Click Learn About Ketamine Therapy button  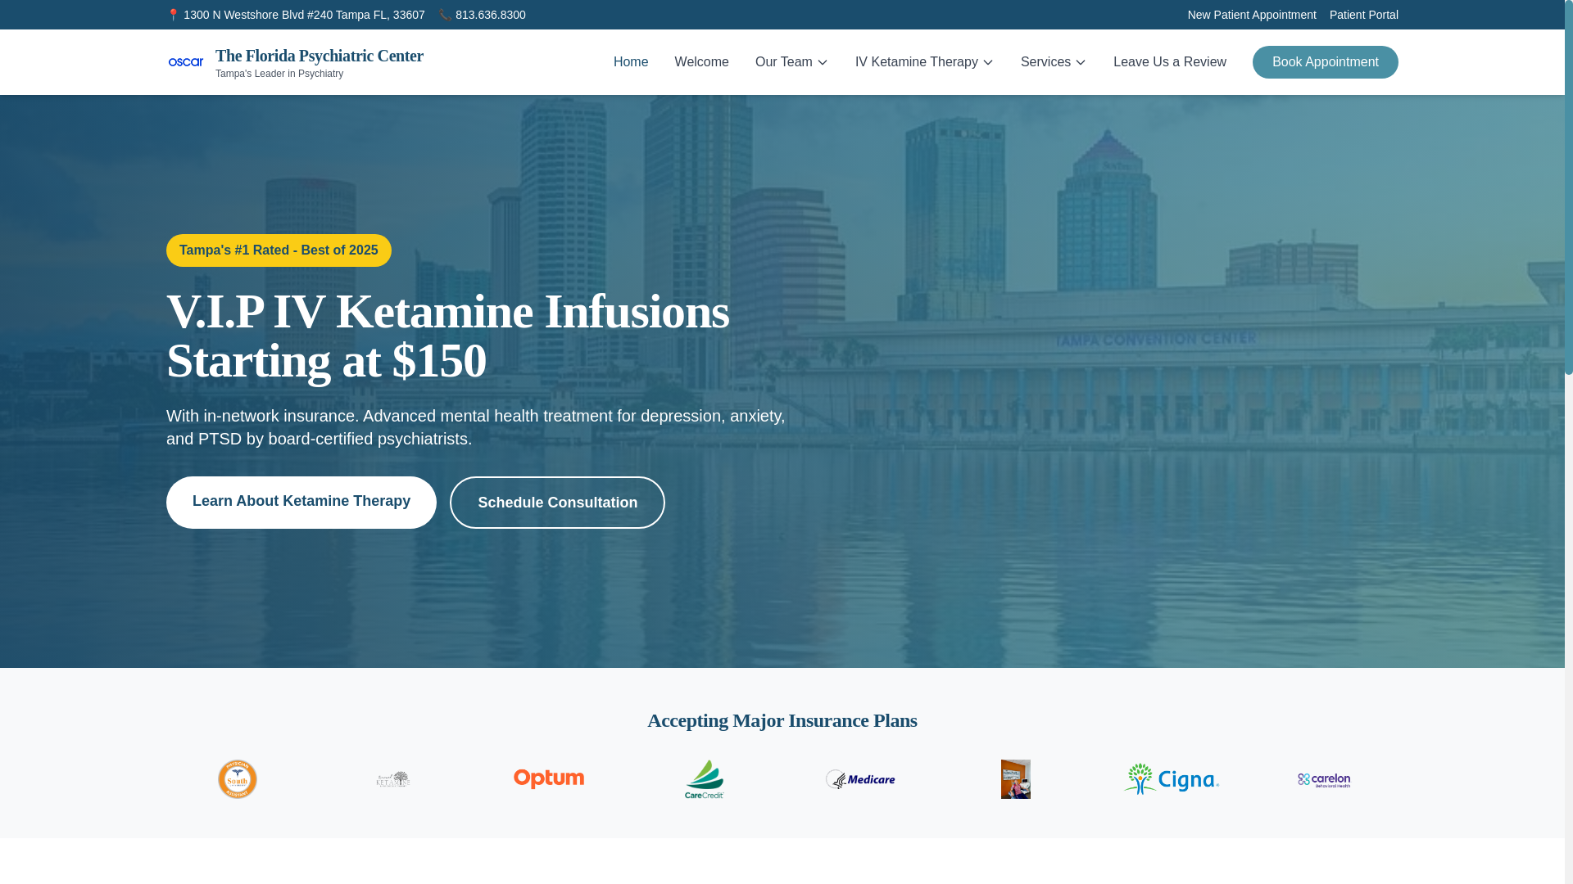pyautogui.click(x=301, y=502)
